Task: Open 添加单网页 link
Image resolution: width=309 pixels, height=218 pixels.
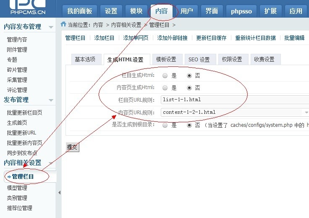Action: coord(136,38)
